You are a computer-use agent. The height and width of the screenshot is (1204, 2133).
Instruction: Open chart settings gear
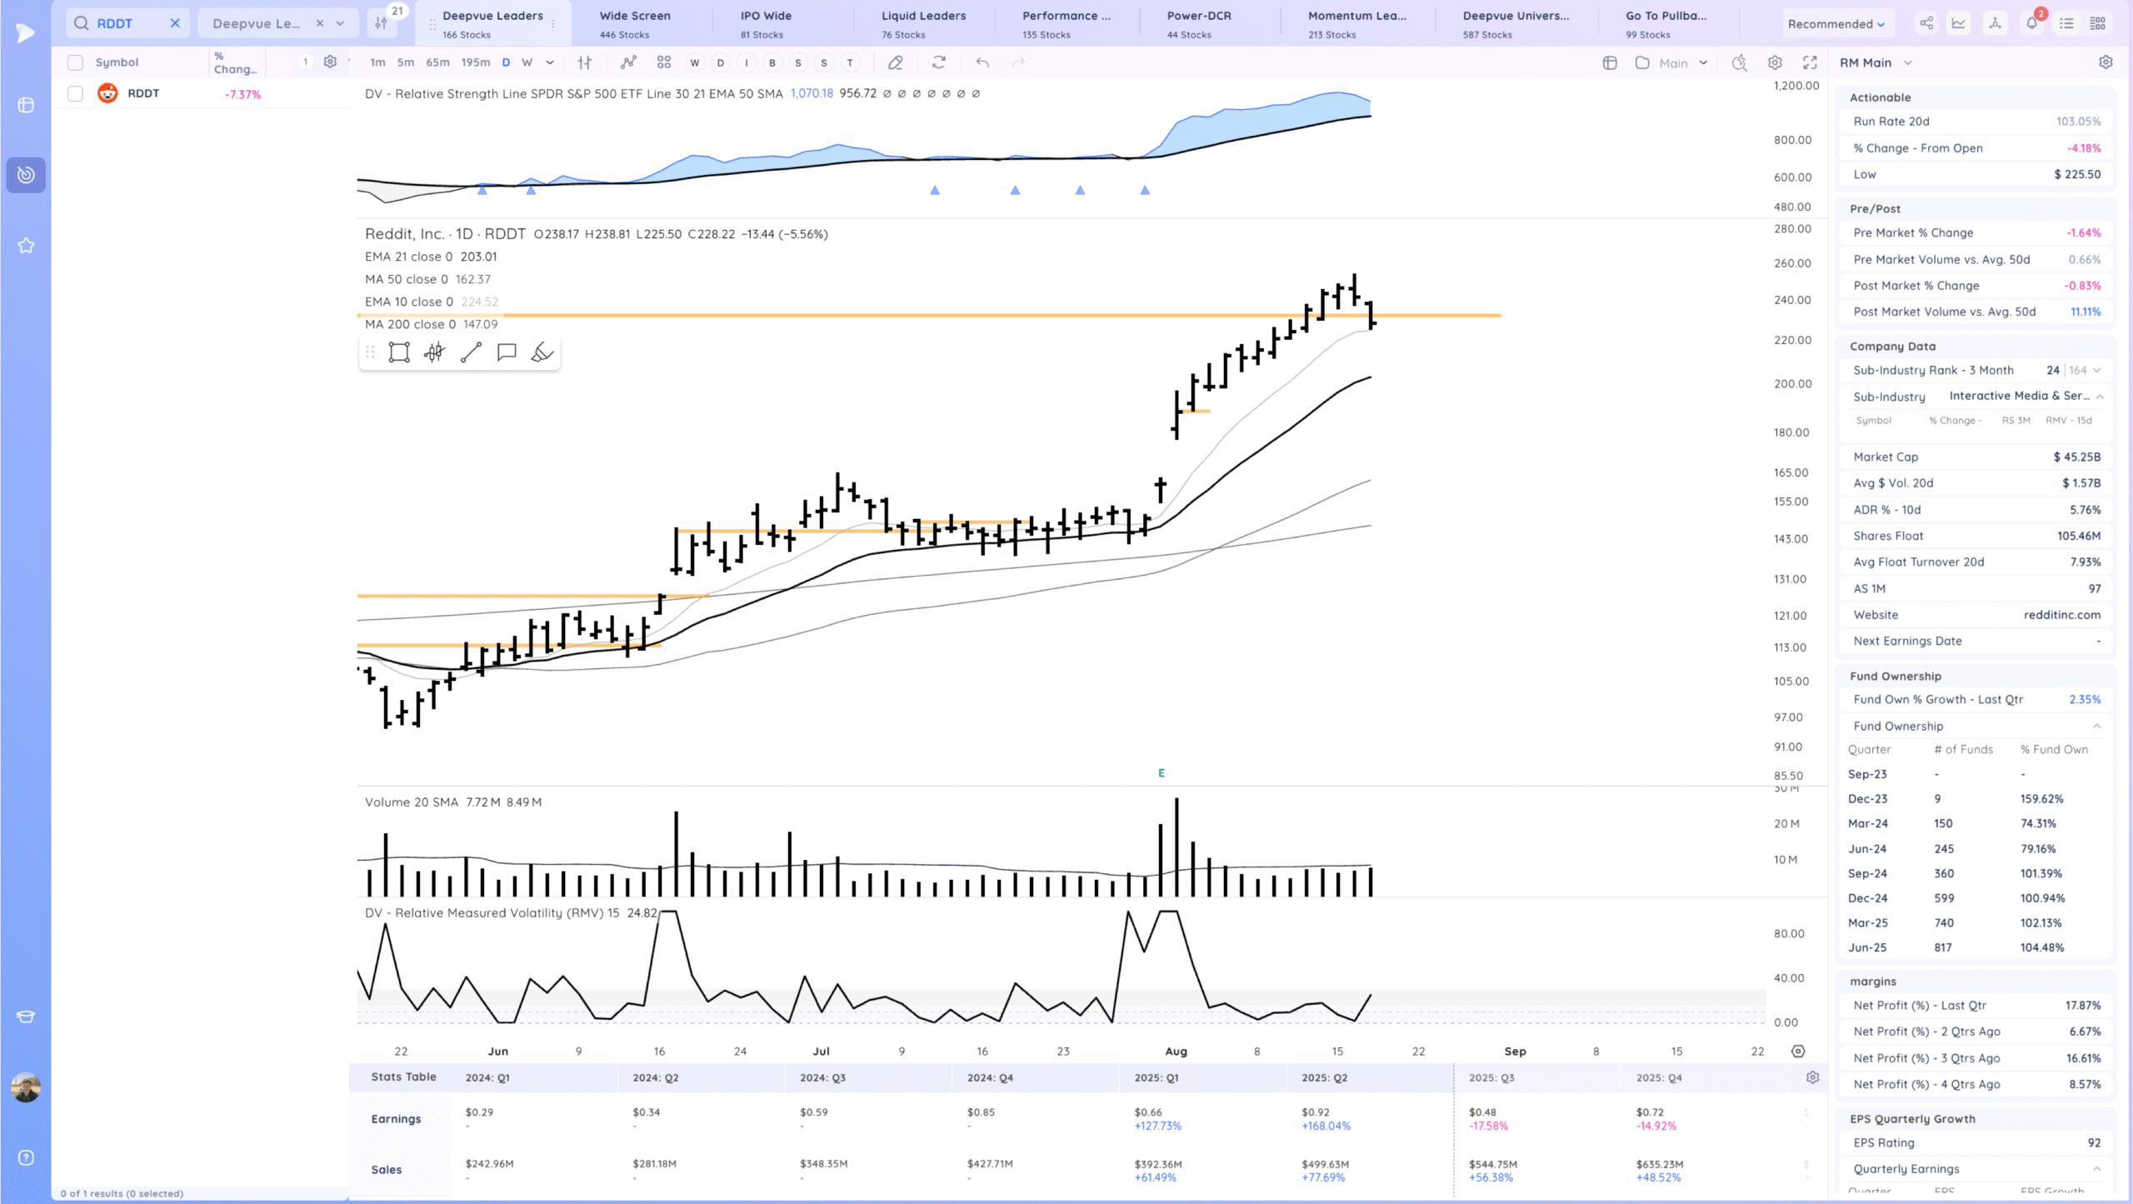pos(1775,62)
